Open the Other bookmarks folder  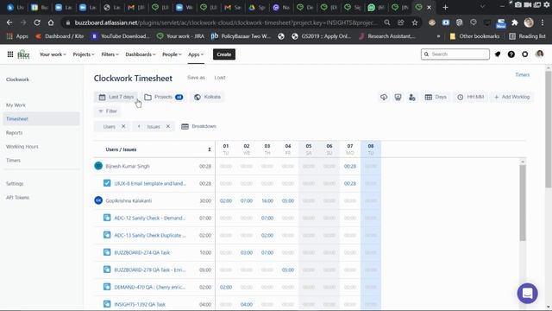click(x=474, y=36)
